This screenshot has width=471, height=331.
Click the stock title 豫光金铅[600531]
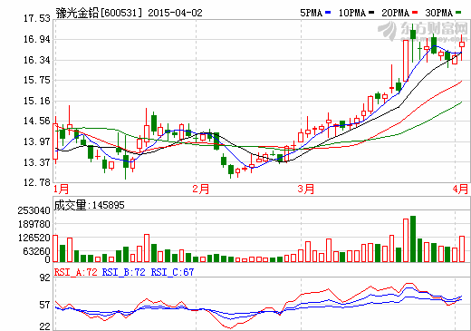(99, 13)
